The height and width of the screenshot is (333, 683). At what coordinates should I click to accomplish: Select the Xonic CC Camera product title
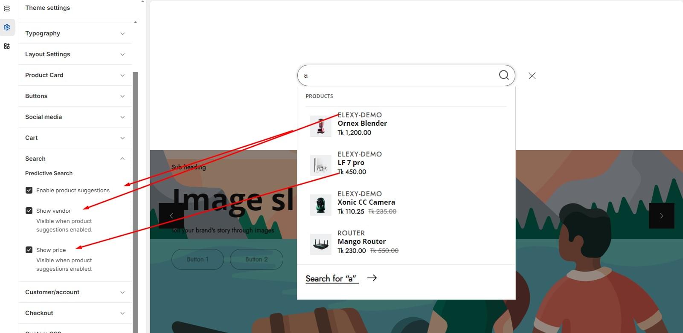[366, 202]
